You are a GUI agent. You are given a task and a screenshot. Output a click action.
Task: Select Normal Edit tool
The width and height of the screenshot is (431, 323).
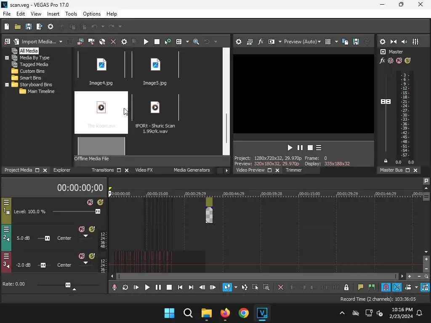coord(227,287)
